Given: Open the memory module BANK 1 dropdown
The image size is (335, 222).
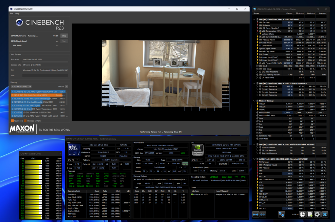Looking at the screenshot, I should click(160, 179).
